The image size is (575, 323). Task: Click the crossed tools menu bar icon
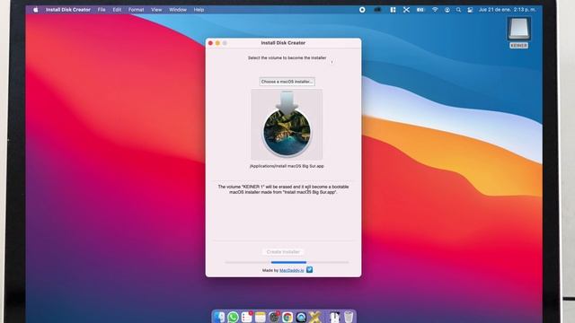click(406, 10)
